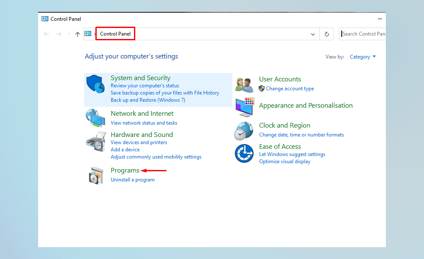The width and height of the screenshot is (424, 259).
Task: Click the User Accounts people icon
Action: point(244,85)
